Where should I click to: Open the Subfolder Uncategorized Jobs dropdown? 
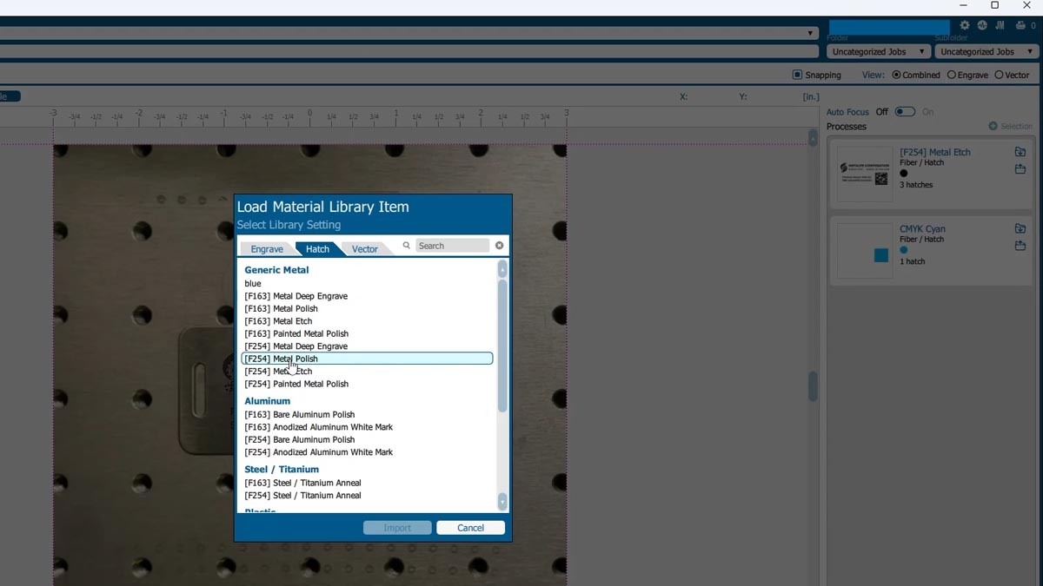(x=987, y=52)
